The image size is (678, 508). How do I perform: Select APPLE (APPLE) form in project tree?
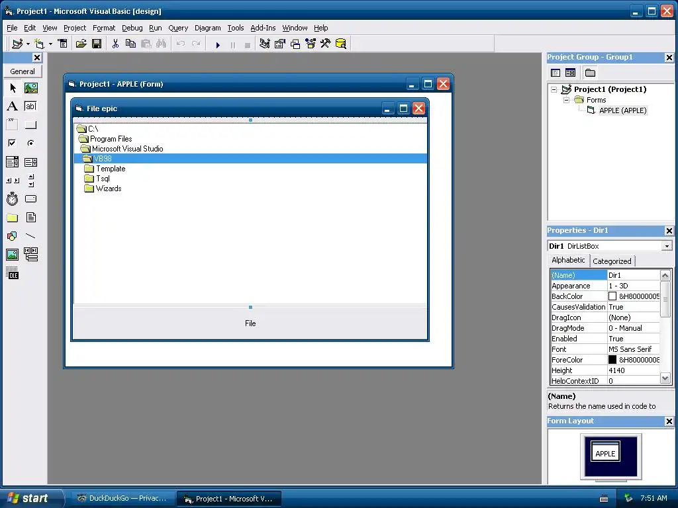pos(622,110)
